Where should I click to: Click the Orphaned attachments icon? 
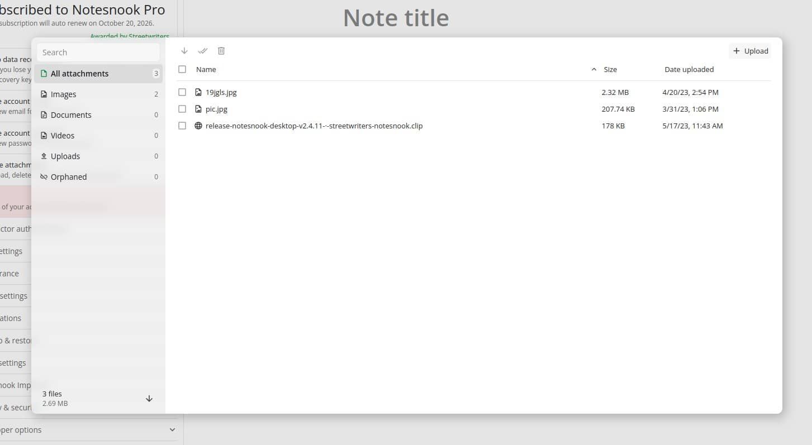44,176
